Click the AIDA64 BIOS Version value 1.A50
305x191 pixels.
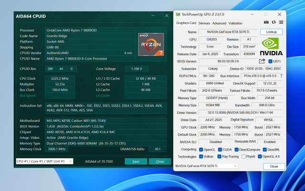click(106, 126)
